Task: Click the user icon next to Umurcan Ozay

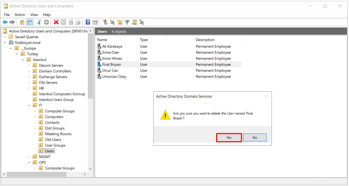Action: 99,76
